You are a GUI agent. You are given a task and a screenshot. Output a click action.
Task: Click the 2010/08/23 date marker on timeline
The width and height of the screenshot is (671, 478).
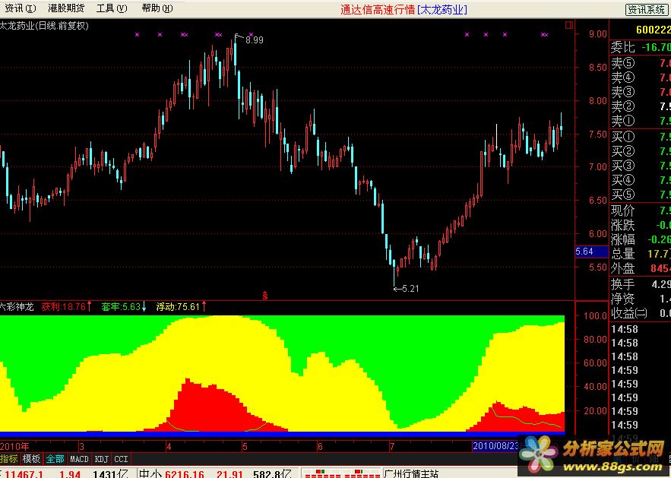click(495, 446)
